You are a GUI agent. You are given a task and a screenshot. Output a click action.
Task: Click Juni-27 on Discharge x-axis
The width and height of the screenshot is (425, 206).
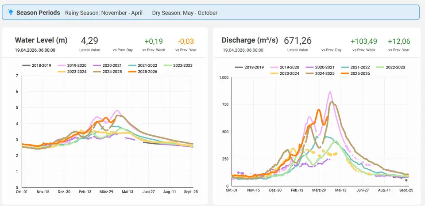click(x=363, y=190)
